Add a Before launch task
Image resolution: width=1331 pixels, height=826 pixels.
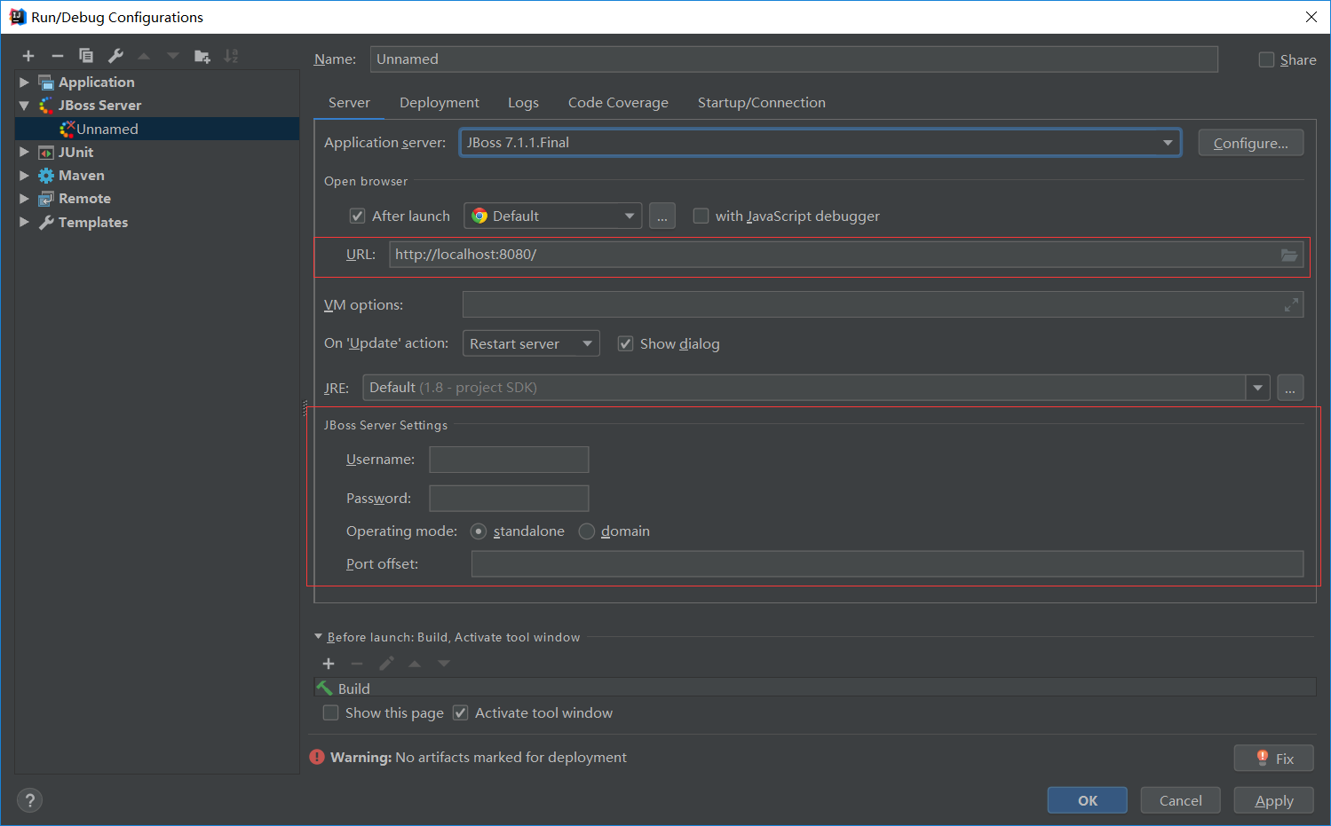pos(328,663)
